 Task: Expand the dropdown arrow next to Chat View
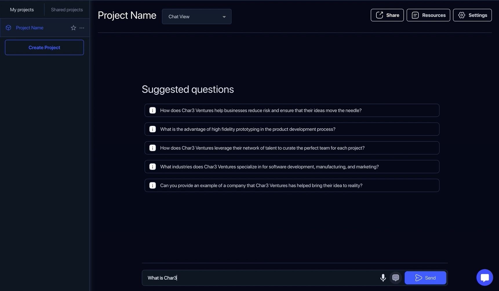(x=224, y=17)
